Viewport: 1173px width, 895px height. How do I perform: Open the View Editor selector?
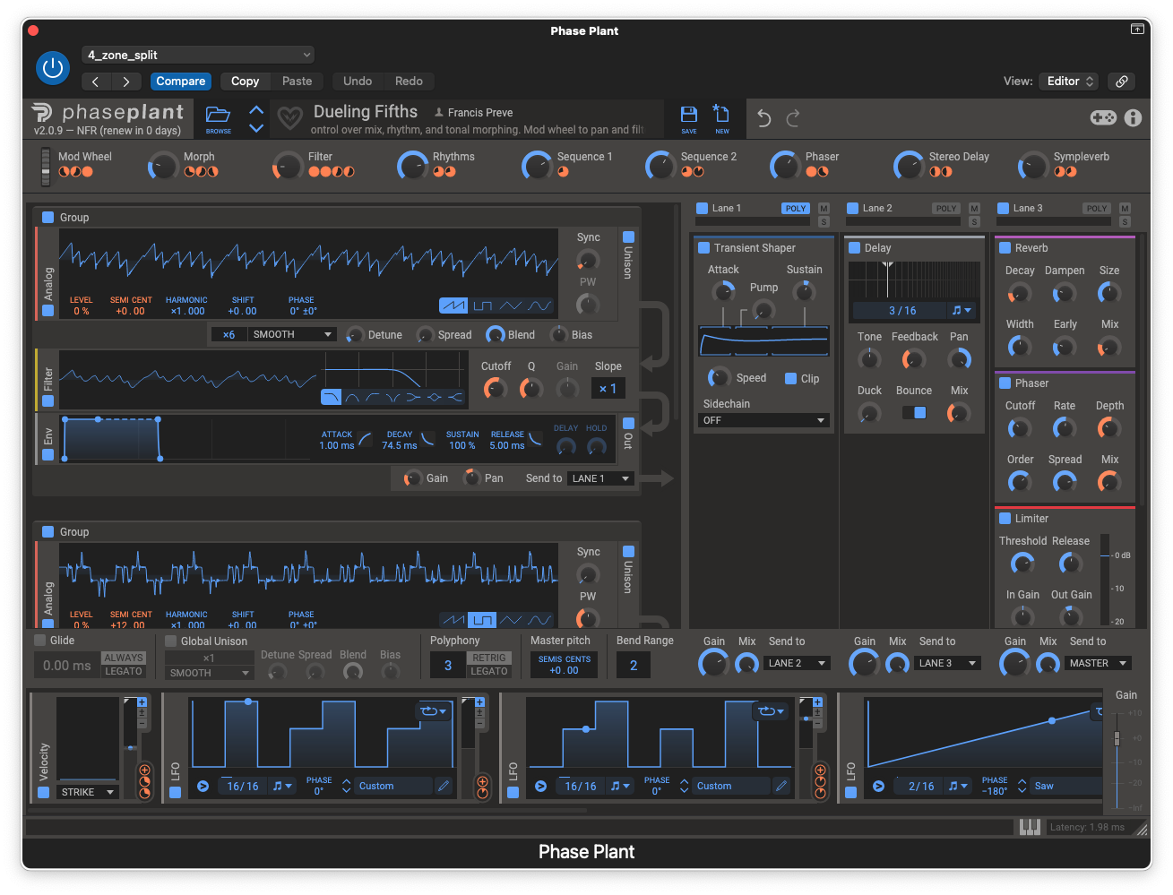(x=1071, y=81)
